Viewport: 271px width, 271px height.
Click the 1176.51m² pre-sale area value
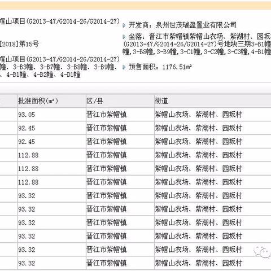click(177, 67)
